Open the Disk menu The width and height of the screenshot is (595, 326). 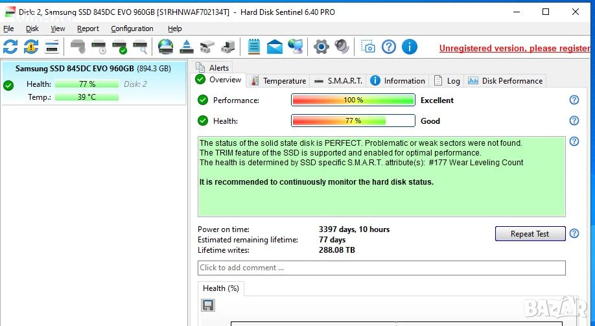pos(32,29)
